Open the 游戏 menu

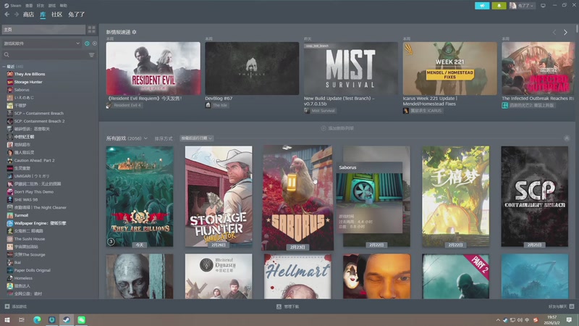click(x=52, y=6)
